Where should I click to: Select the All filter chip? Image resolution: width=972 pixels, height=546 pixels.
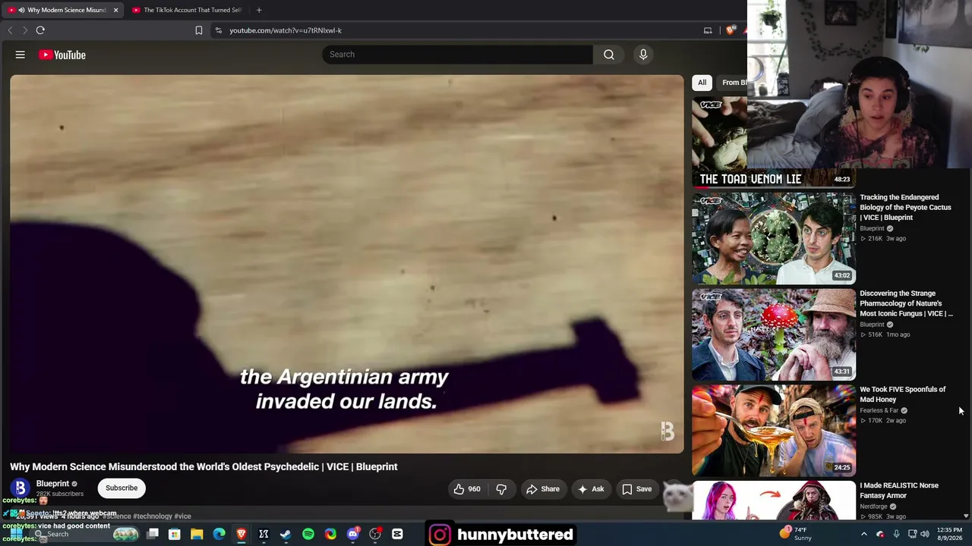[x=702, y=83]
